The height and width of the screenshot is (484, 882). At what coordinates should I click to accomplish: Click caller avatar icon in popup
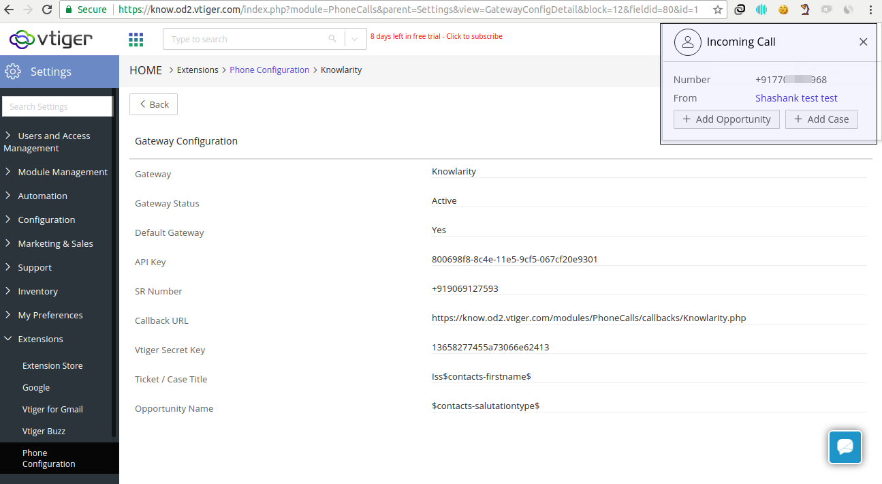[x=688, y=42]
